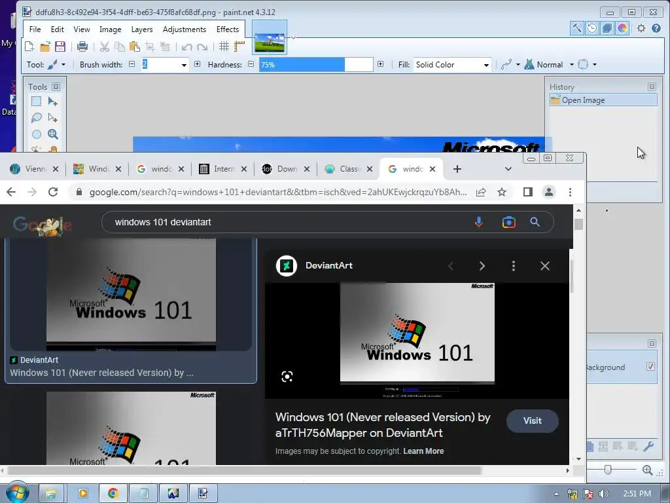Open the Effects menu in paint.net

click(227, 29)
